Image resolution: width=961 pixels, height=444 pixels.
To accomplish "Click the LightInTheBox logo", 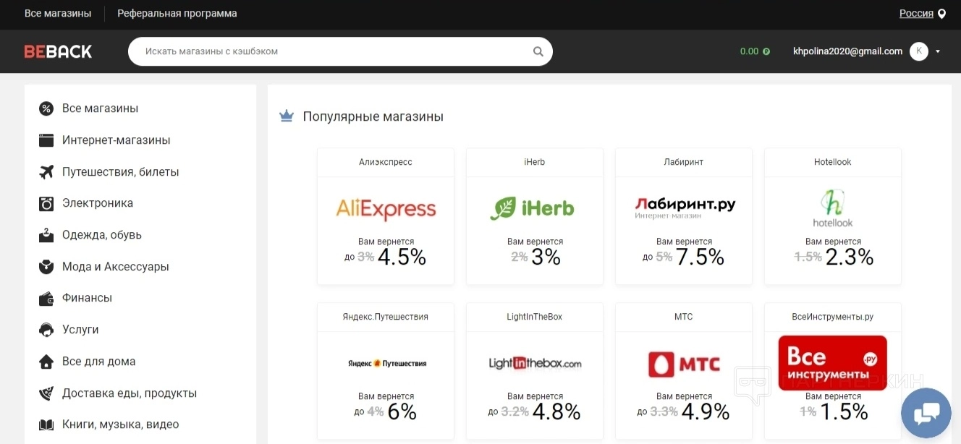I will [535, 363].
